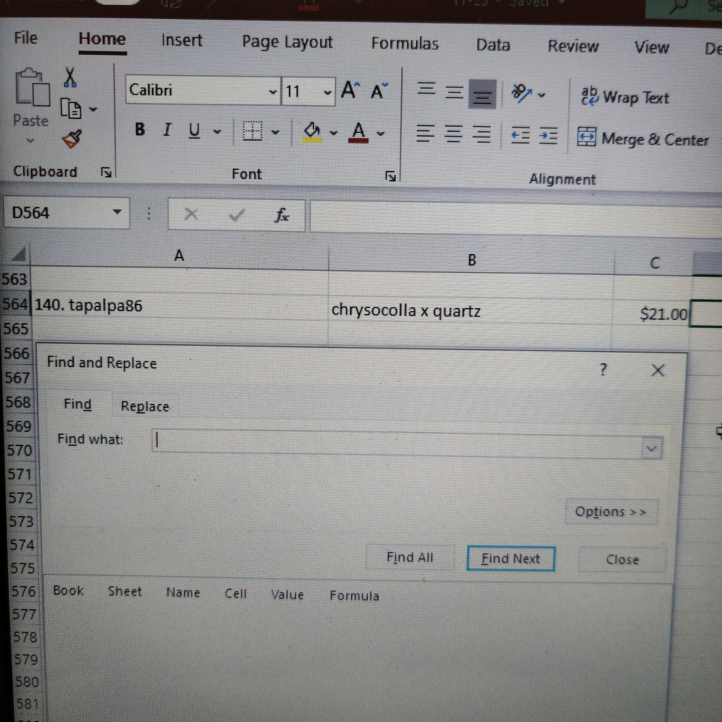Align text left
Image resolution: width=722 pixels, height=722 pixels.
pos(426,134)
